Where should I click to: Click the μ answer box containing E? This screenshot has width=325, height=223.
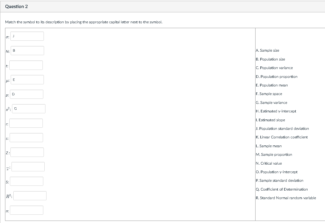(x=27, y=80)
